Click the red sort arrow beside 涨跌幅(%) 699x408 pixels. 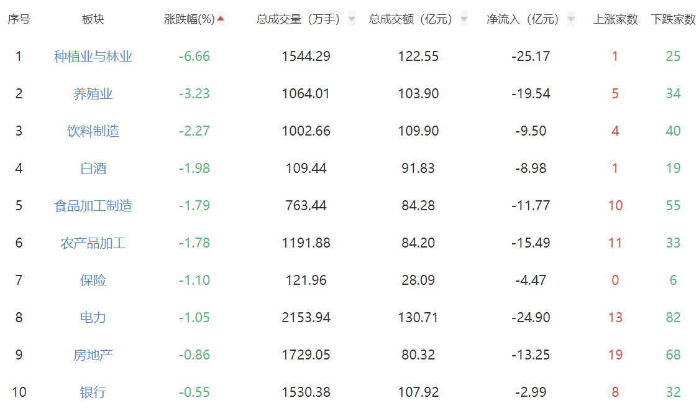[221, 19]
